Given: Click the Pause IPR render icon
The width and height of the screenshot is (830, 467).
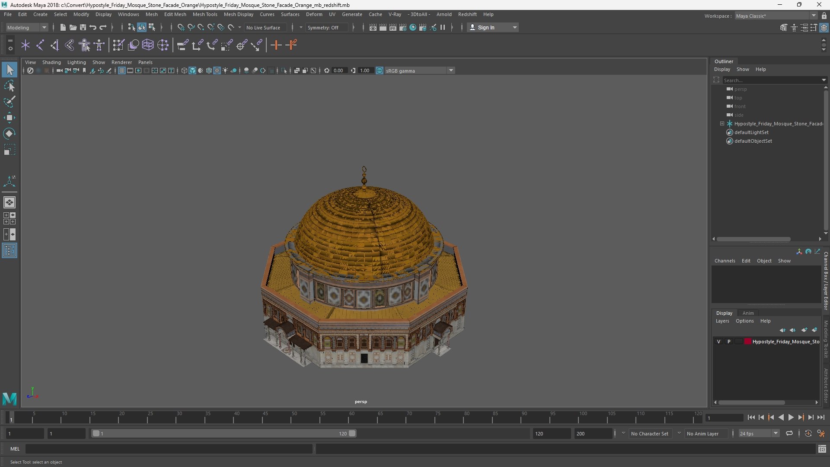Looking at the screenshot, I should [x=443, y=27].
